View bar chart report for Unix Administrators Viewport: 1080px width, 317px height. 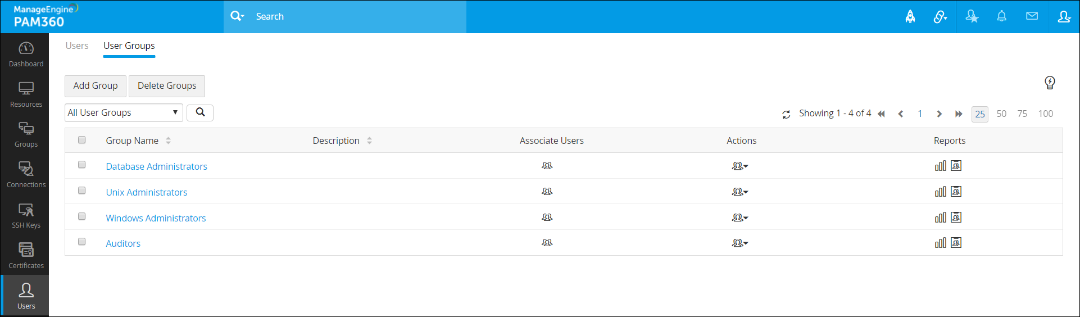[940, 192]
